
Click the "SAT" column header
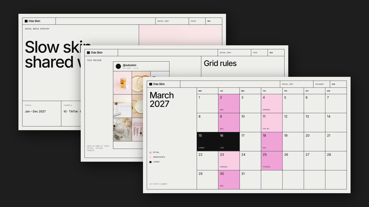tap(307, 91)
